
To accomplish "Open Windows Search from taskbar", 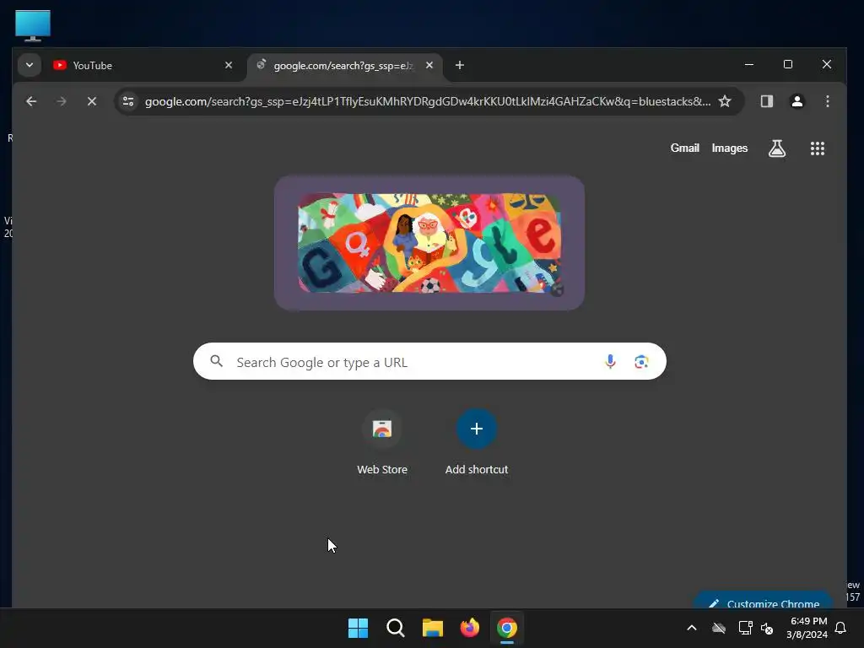I will coord(395,628).
